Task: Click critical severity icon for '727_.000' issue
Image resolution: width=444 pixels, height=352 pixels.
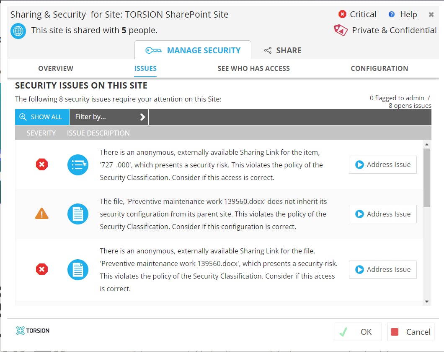Action: [42, 164]
